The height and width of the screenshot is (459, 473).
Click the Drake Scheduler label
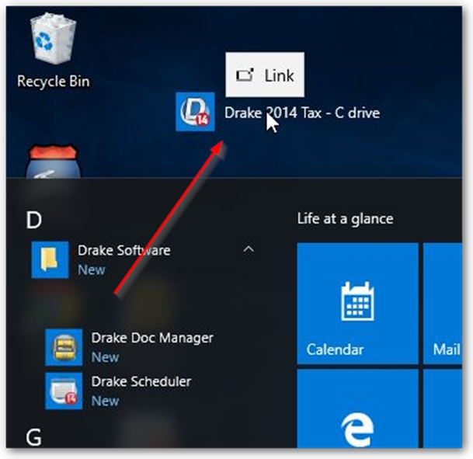click(141, 382)
